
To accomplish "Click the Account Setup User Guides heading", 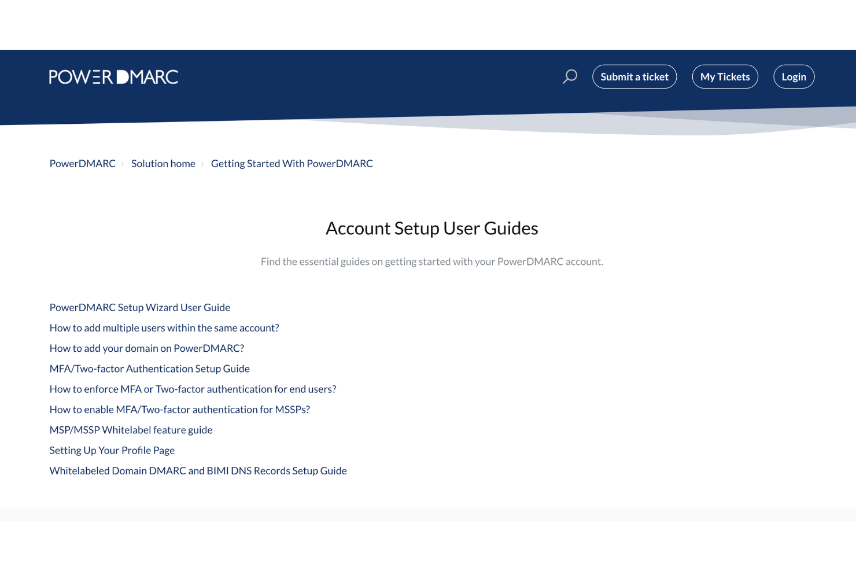I will 432,229.
